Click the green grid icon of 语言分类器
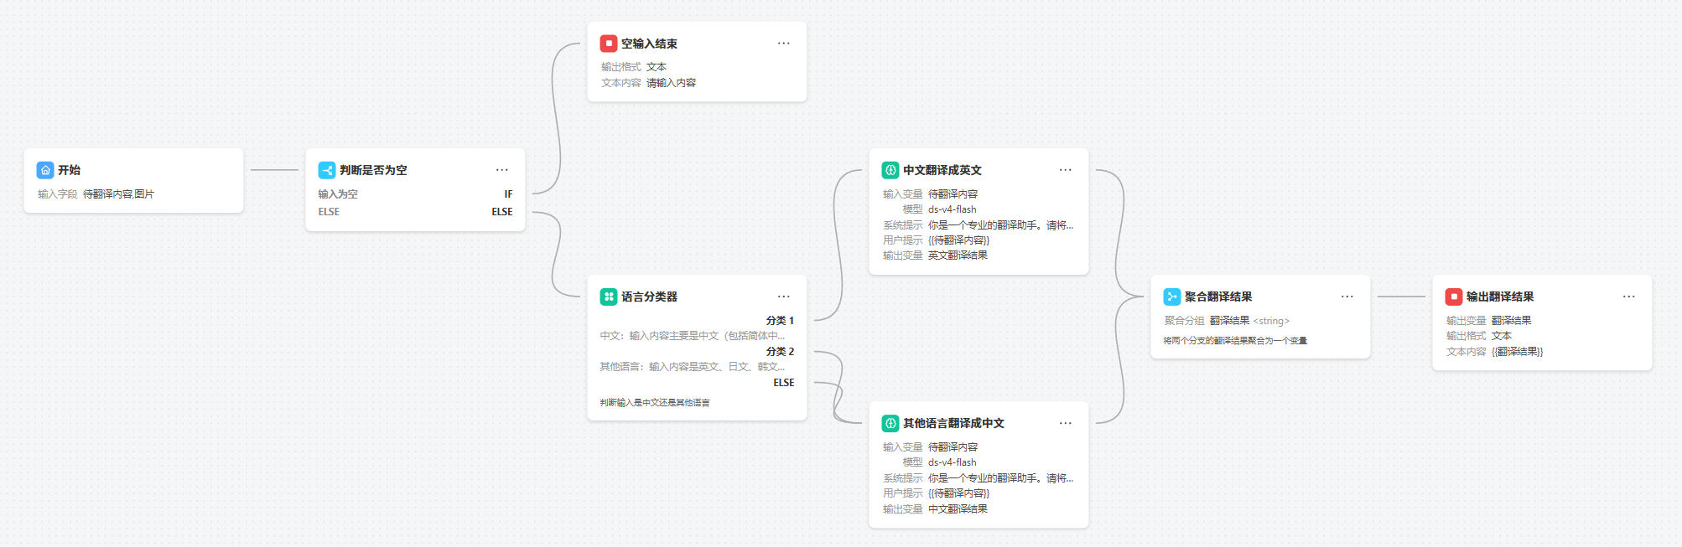1682x547 pixels. (609, 297)
